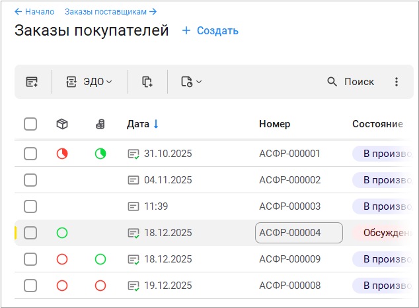Click the shipment box column header icon
Screen dimensions: 419x308
[62, 124]
